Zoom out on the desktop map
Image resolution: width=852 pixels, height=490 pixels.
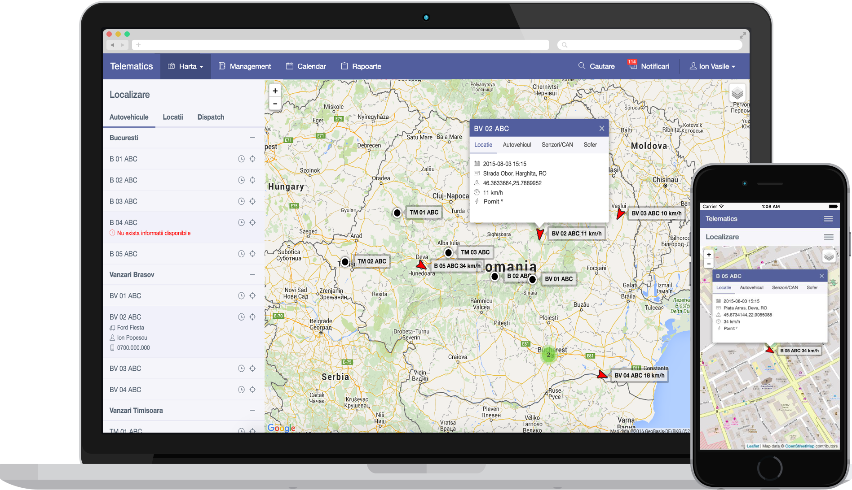(275, 104)
